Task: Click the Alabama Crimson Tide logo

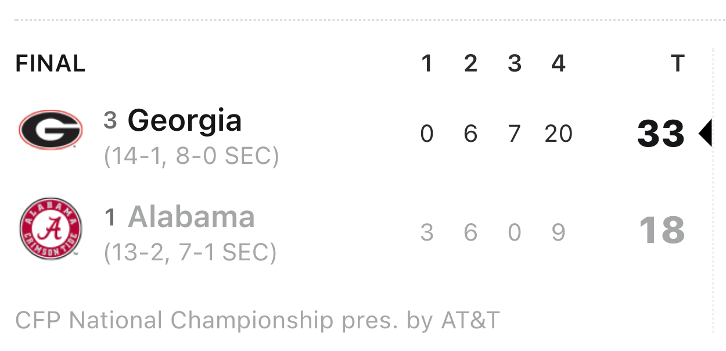Action: [51, 228]
